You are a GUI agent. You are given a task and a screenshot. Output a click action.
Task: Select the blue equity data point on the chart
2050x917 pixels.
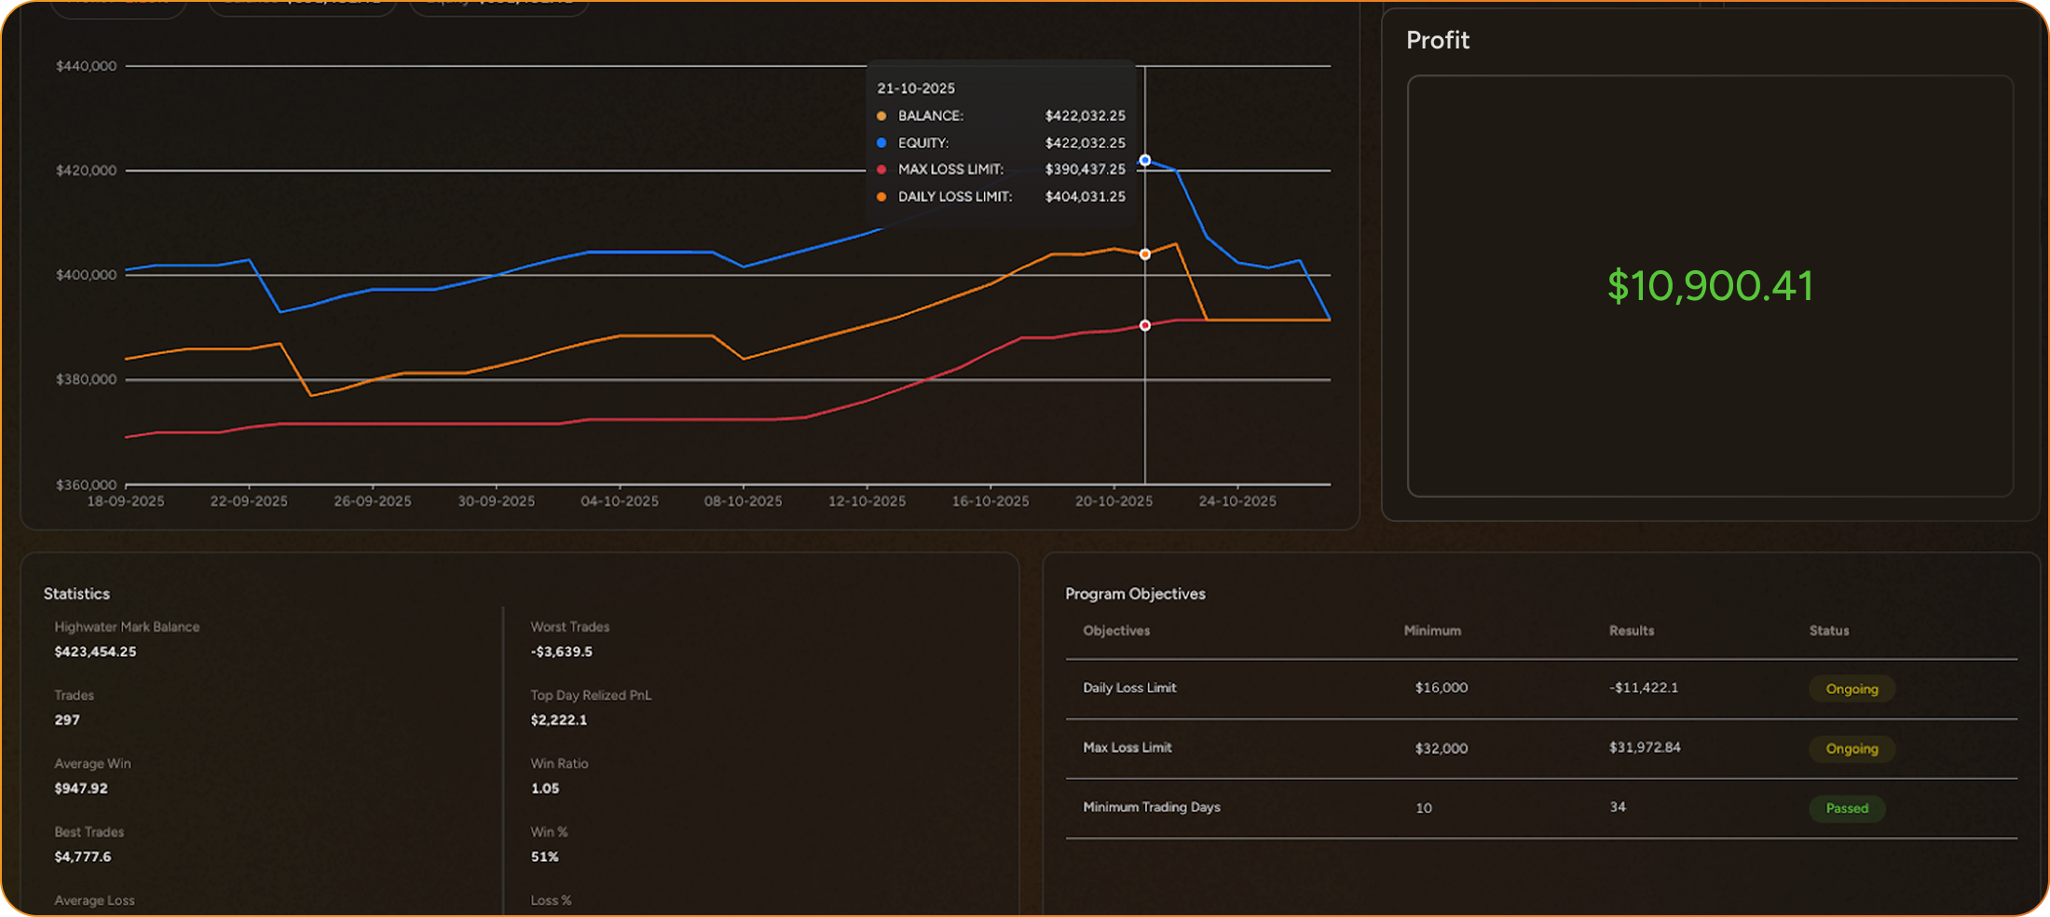pos(1145,160)
